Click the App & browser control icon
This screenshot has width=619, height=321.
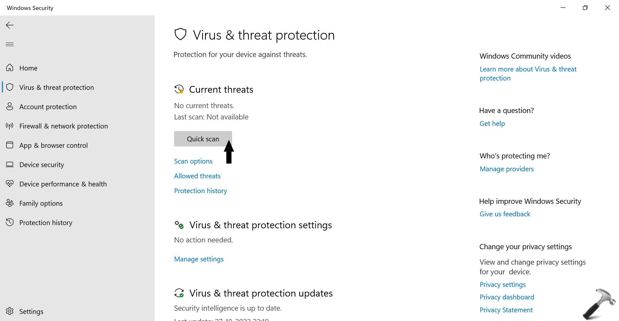coord(10,145)
